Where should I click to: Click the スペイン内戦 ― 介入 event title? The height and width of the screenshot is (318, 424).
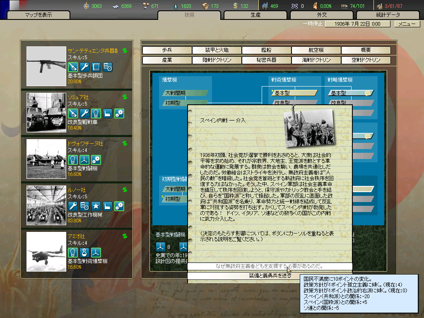point(222,120)
